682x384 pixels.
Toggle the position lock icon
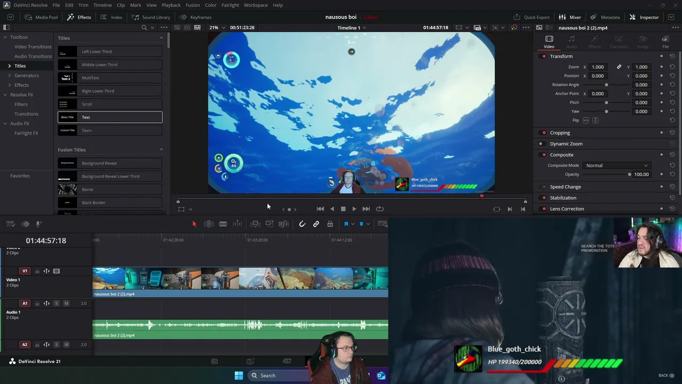330,224
